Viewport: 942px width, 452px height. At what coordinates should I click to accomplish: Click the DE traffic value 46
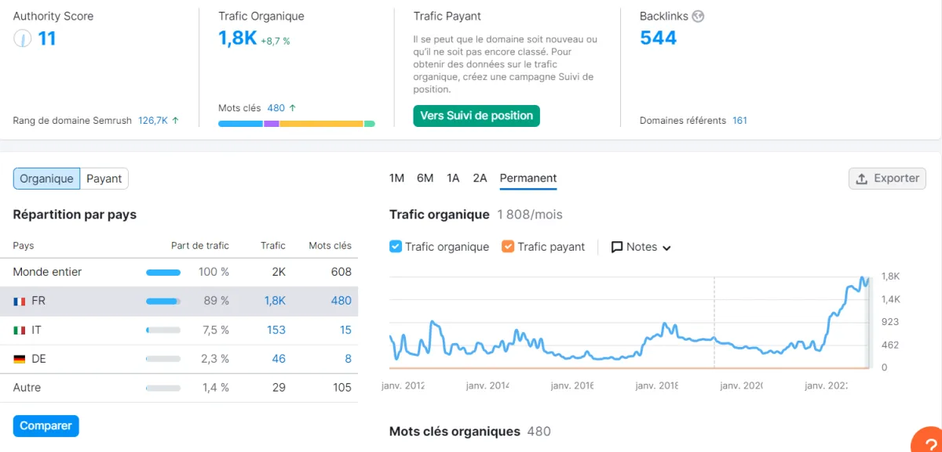coord(279,359)
